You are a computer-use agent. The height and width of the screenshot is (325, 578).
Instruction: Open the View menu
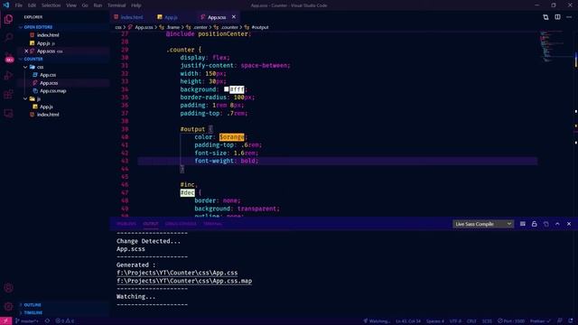coord(71,5)
